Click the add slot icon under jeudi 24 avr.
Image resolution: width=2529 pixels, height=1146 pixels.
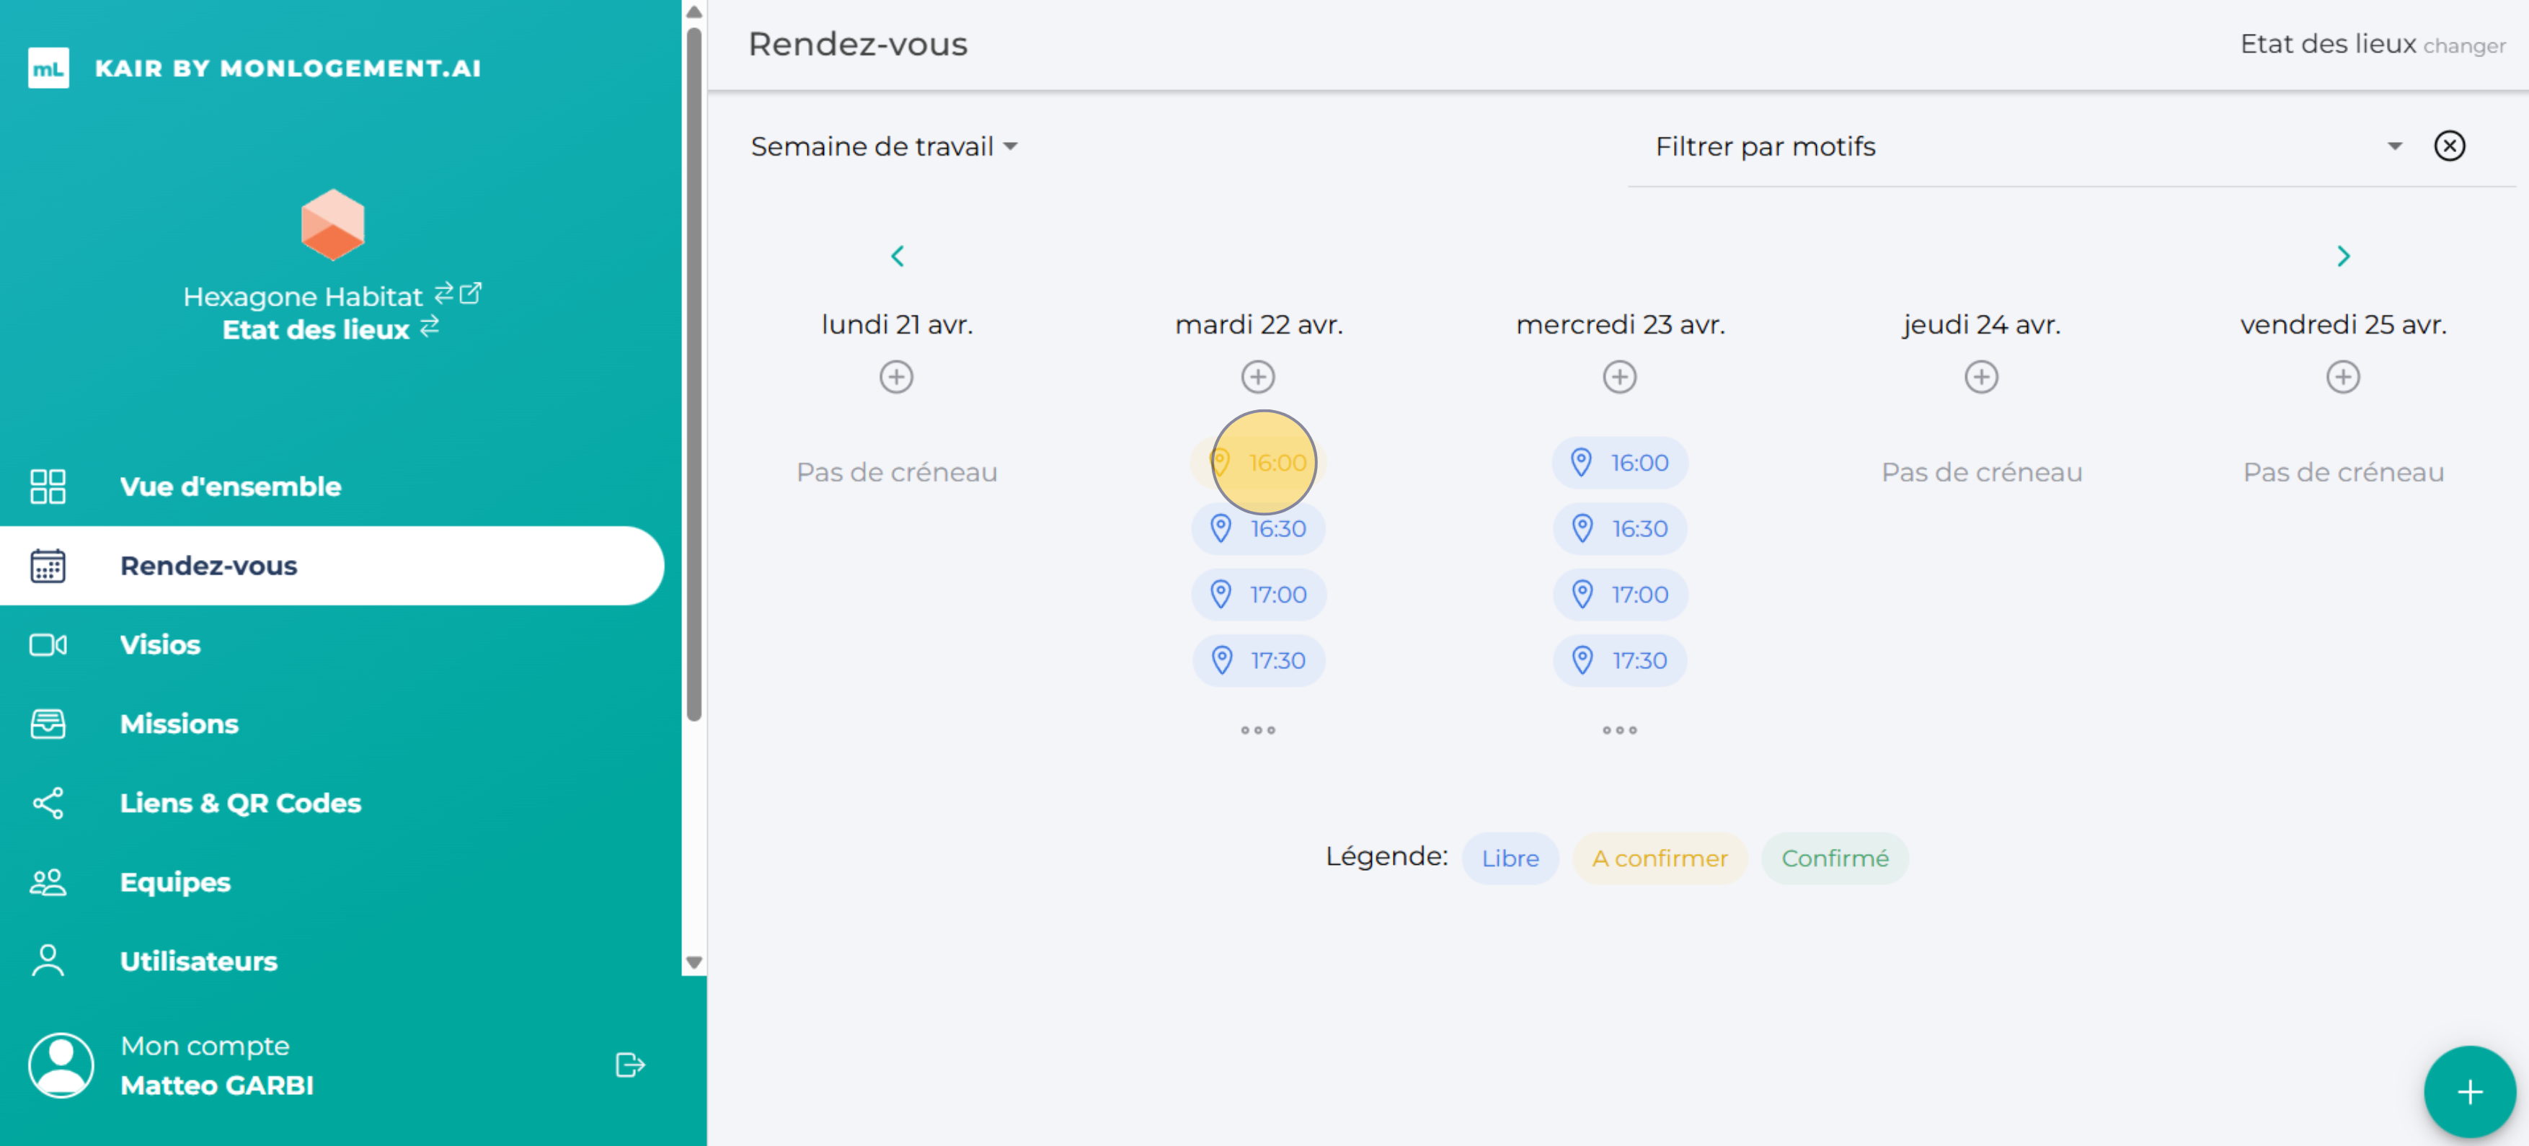(x=1980, y=377)
